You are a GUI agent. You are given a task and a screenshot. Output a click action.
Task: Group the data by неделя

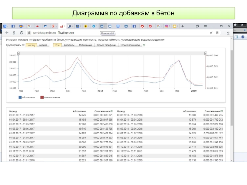[43, 45]
